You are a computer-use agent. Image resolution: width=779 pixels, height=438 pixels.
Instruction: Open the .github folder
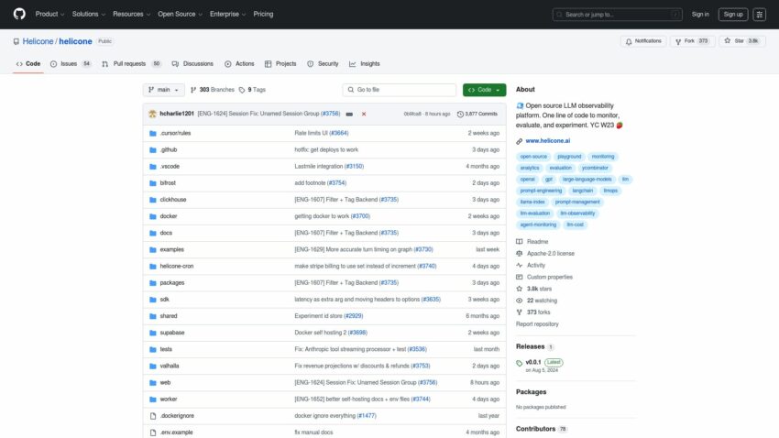(169, 149)
